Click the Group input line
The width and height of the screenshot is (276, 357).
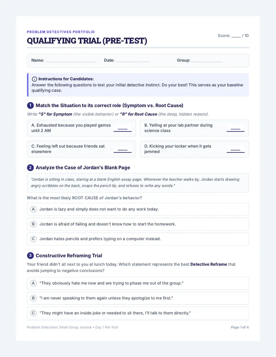206,61
